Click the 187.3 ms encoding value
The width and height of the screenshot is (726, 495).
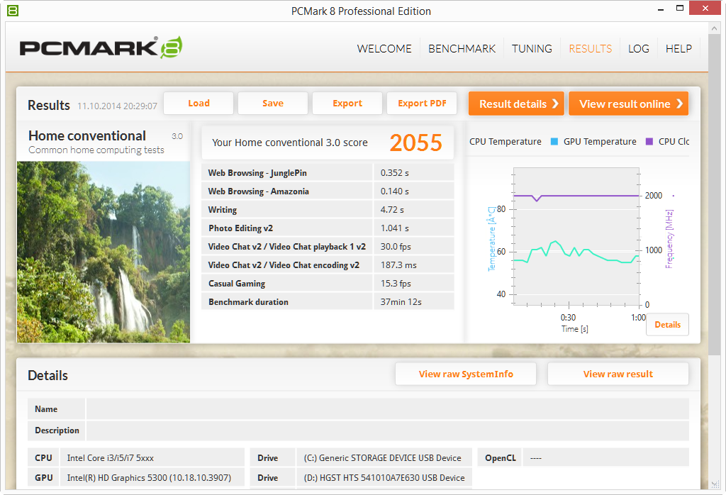click(x=398, y=265)
